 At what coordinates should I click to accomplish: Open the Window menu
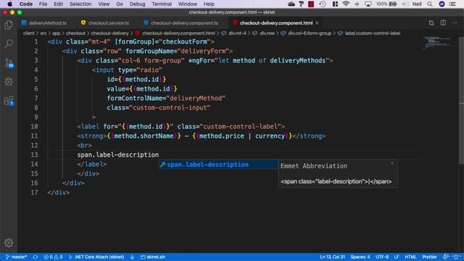coord(188,4)
